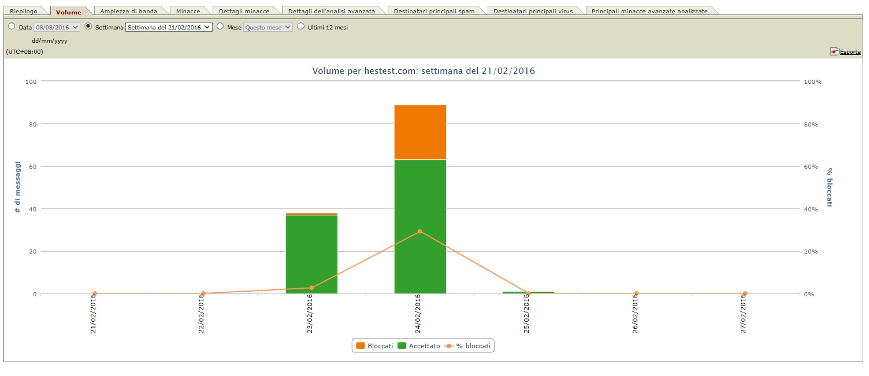Open the Ampiezza di banda tab
Image resolution: width=869 pixels, height=376 pixels.
coord(128,12)
